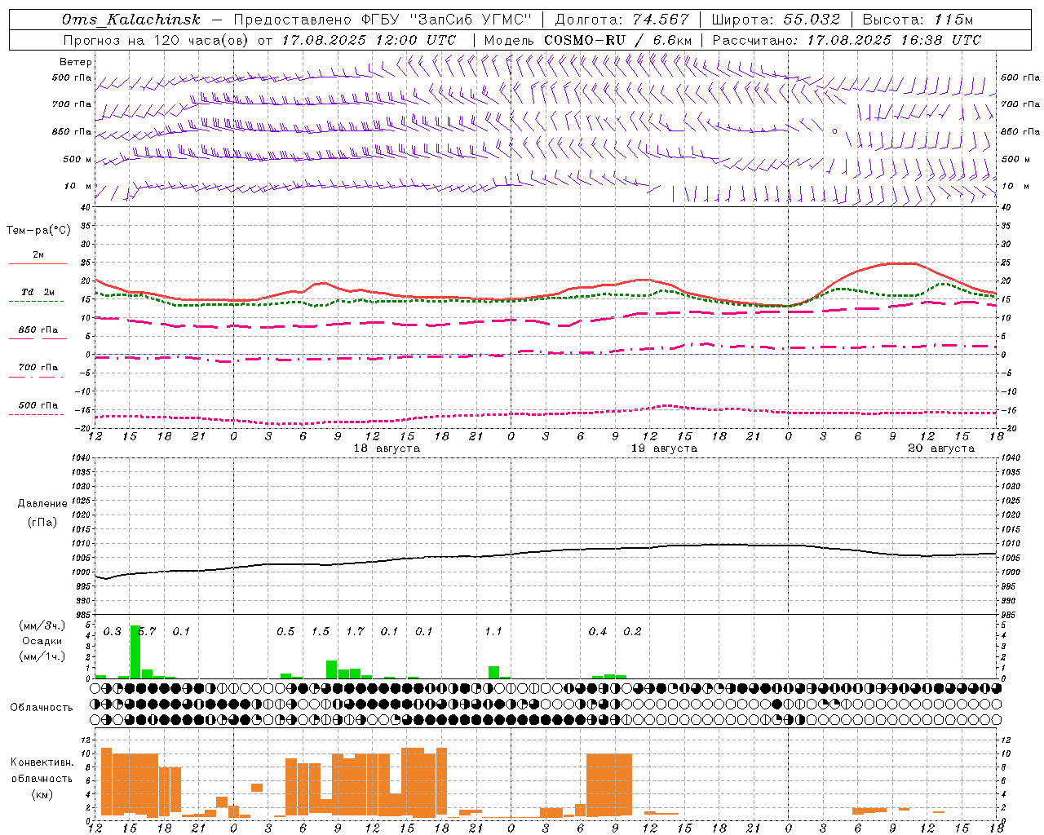Click the elevation text Высота: 115м

(x=918, y=20)
